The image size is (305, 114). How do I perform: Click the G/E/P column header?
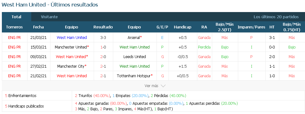pos(162,27)
